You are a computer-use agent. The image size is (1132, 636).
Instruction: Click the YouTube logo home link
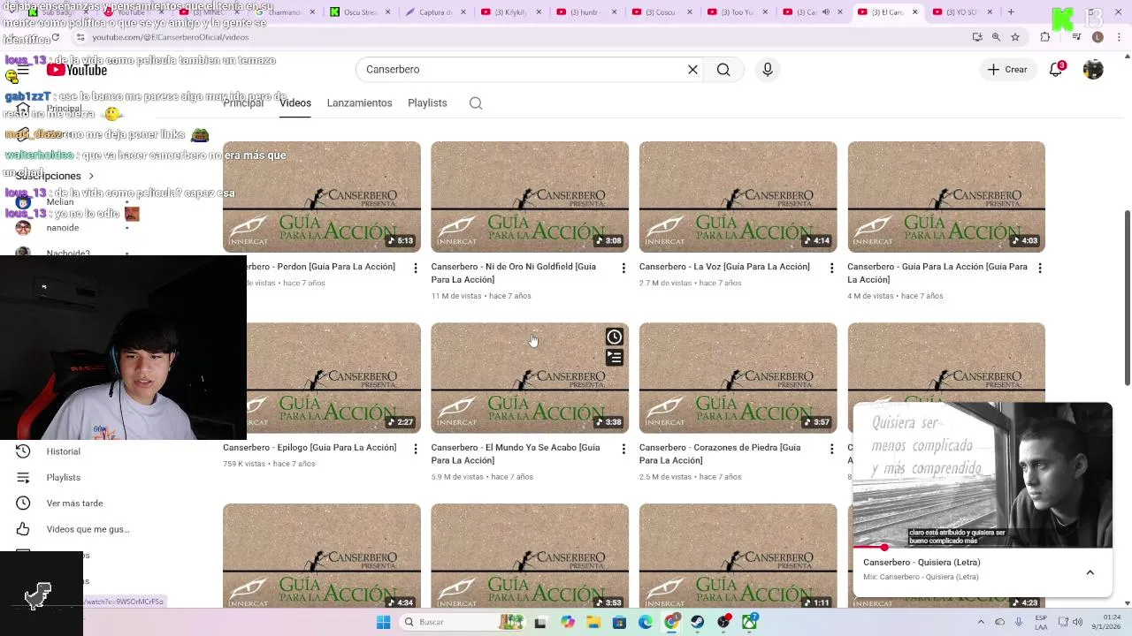[x=77, y=70]
